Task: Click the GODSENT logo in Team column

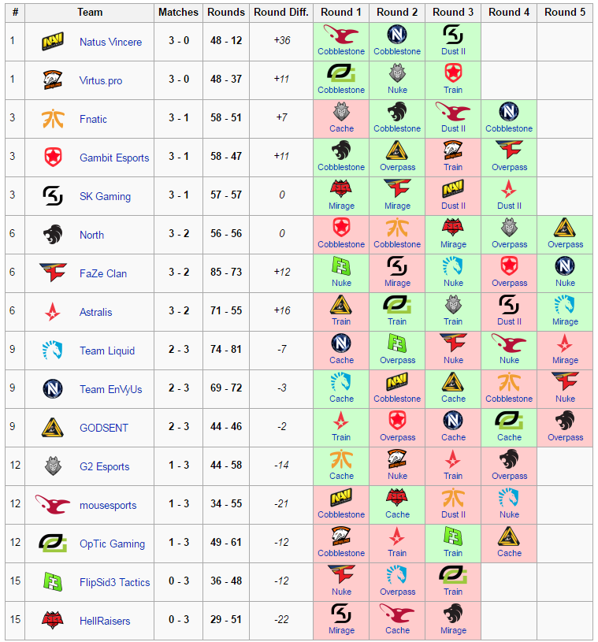Action: (x=53, y=428)
